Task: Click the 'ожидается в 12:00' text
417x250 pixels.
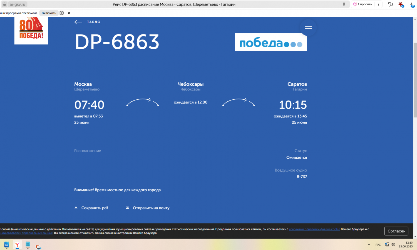Action: pyautogui.click(x=190, y=102)
